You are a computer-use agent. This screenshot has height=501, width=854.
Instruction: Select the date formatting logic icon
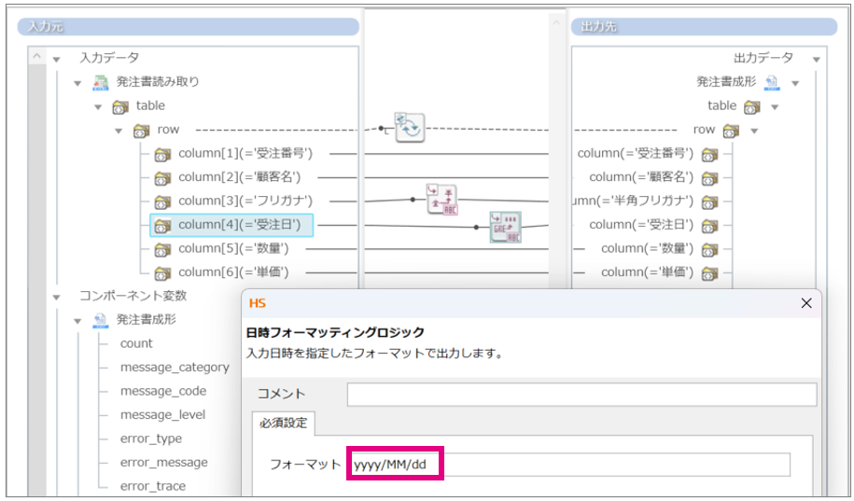point(506,227)
